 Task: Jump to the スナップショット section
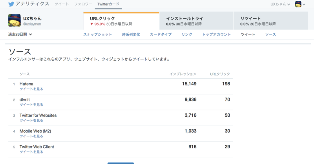pyautogui.click(x=97, y=34)
